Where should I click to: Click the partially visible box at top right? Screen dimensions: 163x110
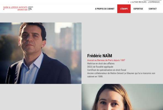tap(152, 0)
